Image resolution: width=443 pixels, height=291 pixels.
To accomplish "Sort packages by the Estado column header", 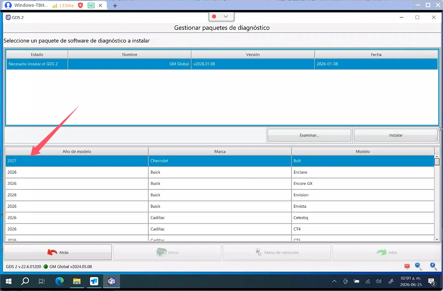I will coord(37,54).
